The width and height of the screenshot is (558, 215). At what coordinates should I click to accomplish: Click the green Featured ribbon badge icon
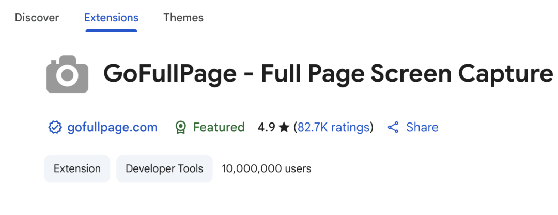[180, 127]
